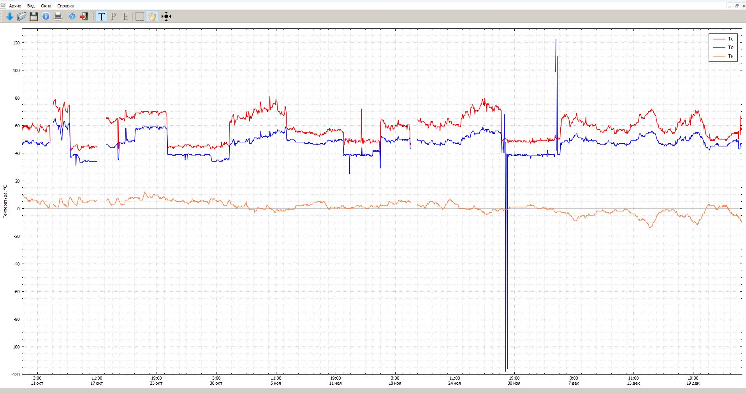Click the Tc red legend entry

click(x=723, y=39)
